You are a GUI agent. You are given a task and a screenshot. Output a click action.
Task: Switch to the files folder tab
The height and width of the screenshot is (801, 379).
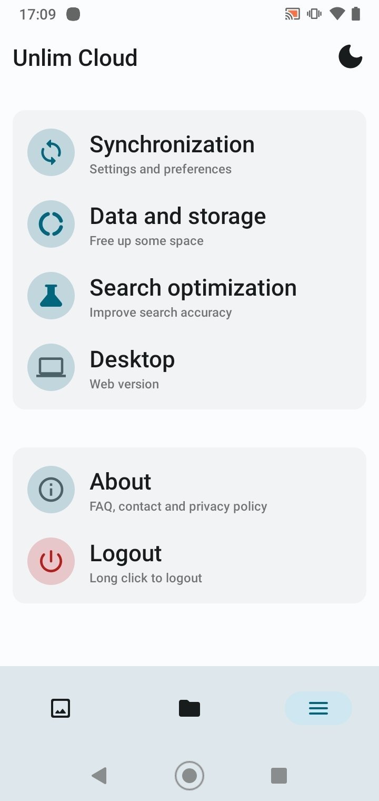[x=189, y=708]
